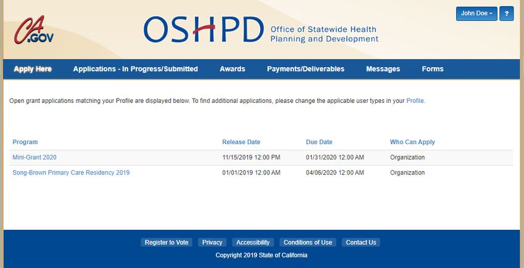Click the Office of Statewide Health Planning text

pyautogui.click(x=324, y=34)
